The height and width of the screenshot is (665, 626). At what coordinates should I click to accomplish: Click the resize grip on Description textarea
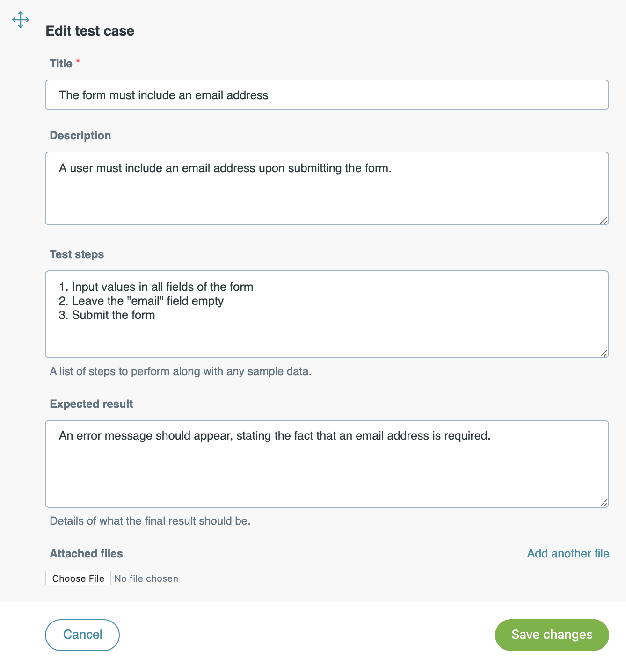pos(604,221)
